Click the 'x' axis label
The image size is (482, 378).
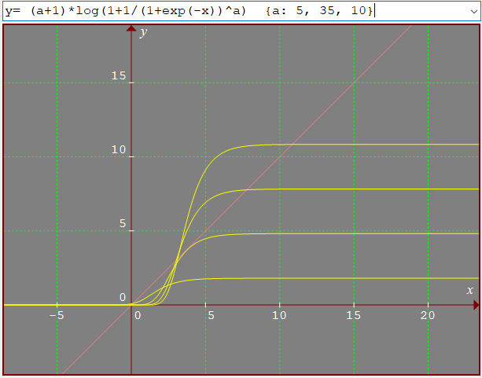[x=470, y=290]
